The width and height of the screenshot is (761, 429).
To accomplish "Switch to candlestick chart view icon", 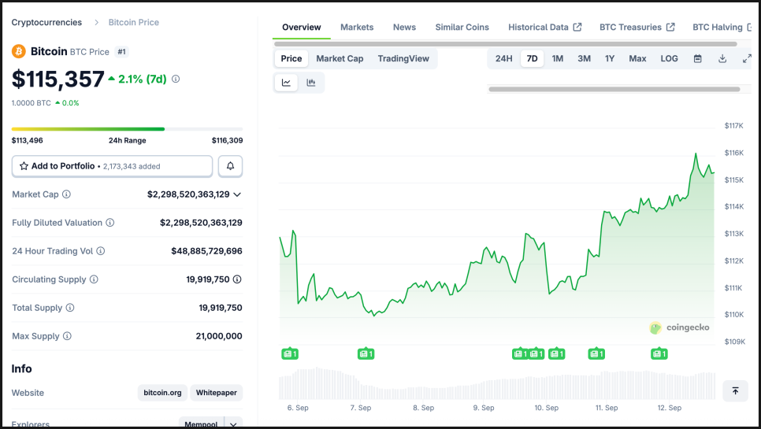I will [311, 83].
